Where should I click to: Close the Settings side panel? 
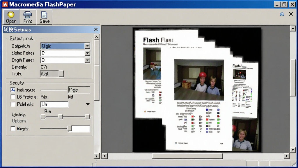[96, 29]
